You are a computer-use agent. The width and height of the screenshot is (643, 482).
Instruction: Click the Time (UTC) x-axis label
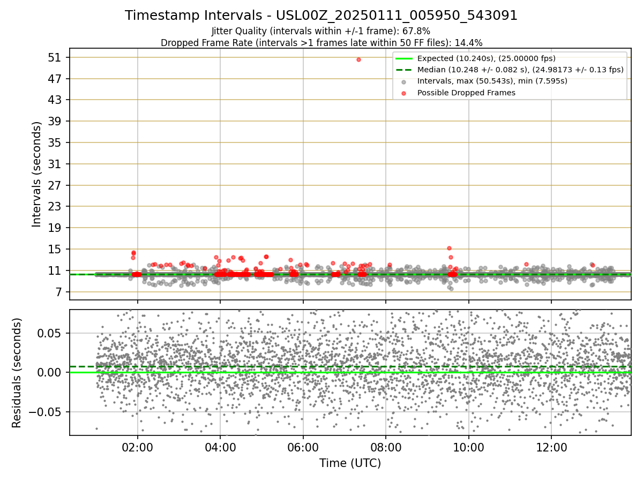click(x=350, y=463)
